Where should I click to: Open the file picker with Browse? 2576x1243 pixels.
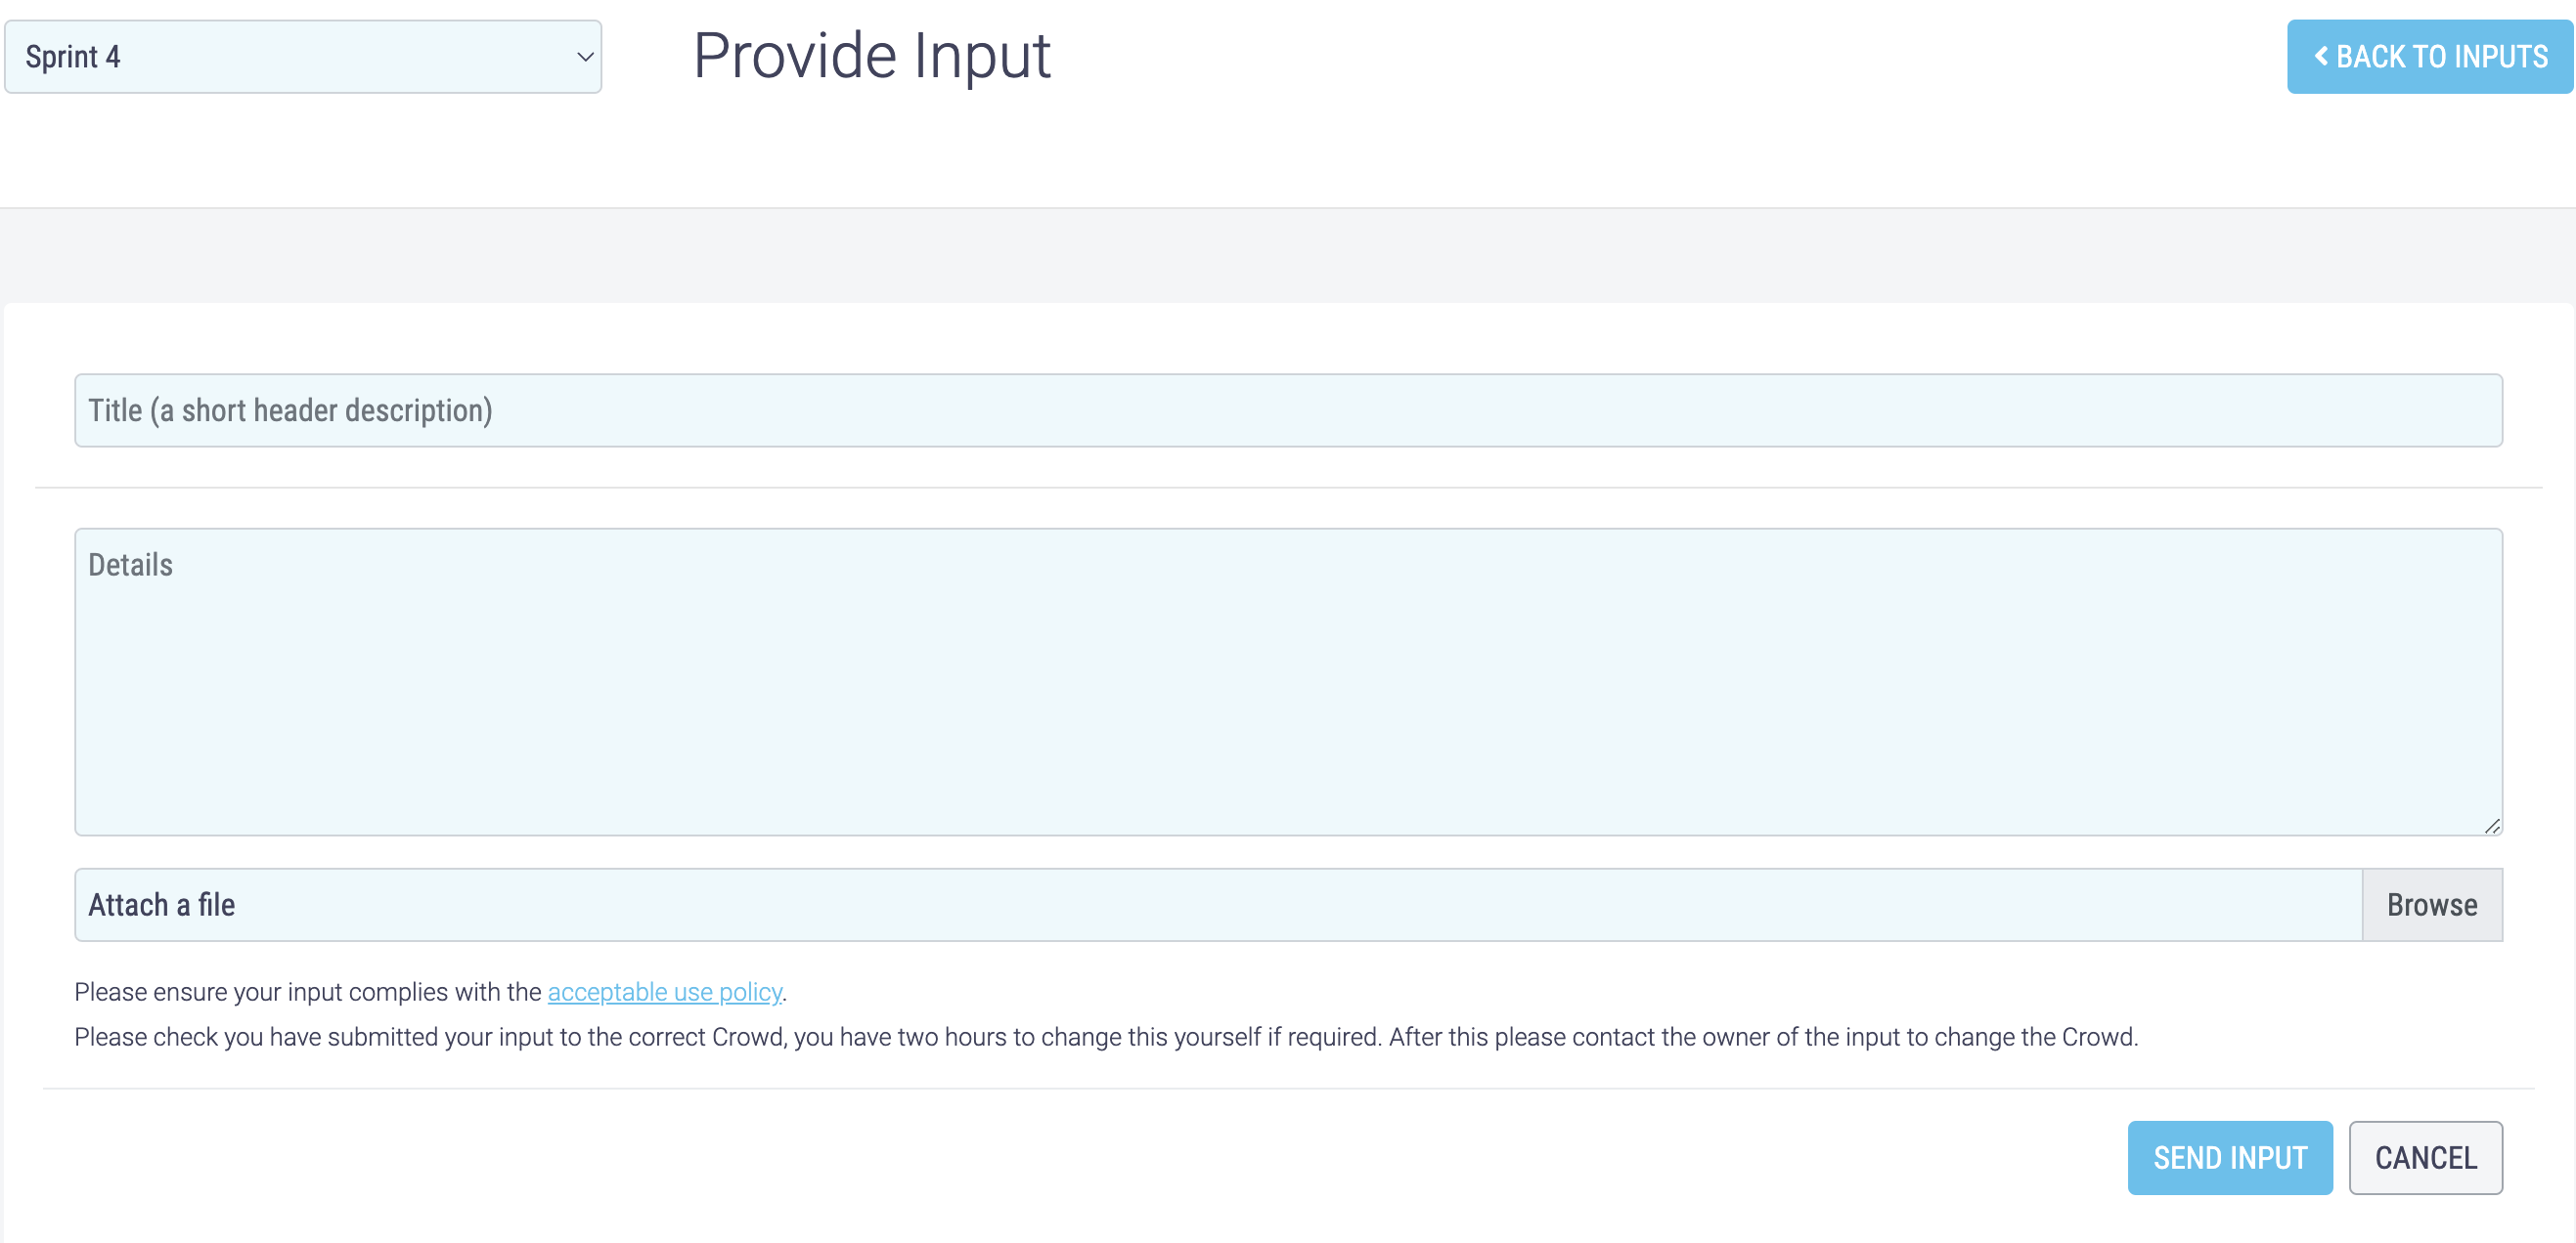pyautogui.click(x=2432, y=904)
